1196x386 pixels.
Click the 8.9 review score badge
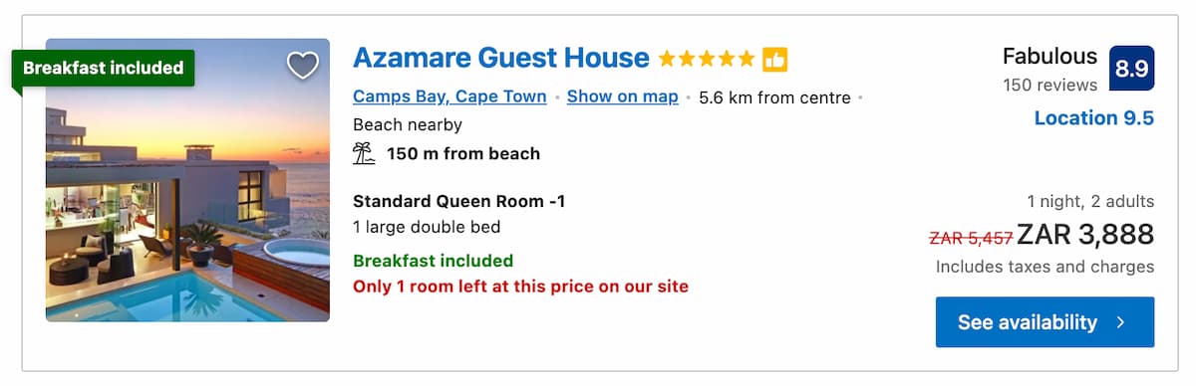point(1132,69)
